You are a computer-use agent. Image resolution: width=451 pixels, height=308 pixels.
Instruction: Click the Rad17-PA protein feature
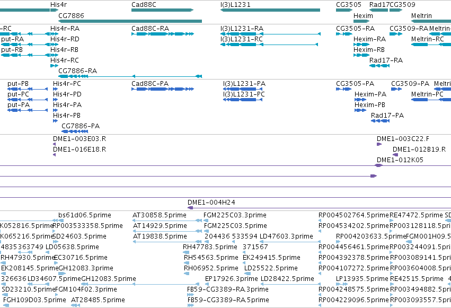(380, 121)
